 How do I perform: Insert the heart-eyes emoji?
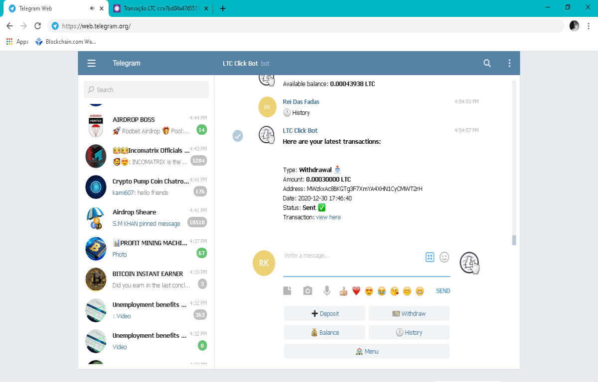coord(369,291)
